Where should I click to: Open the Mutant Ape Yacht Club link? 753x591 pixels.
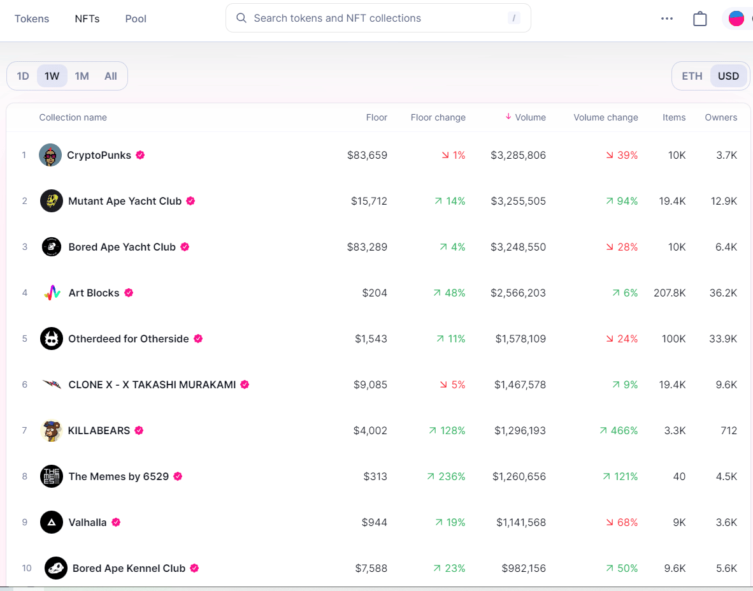pos(125,201)
